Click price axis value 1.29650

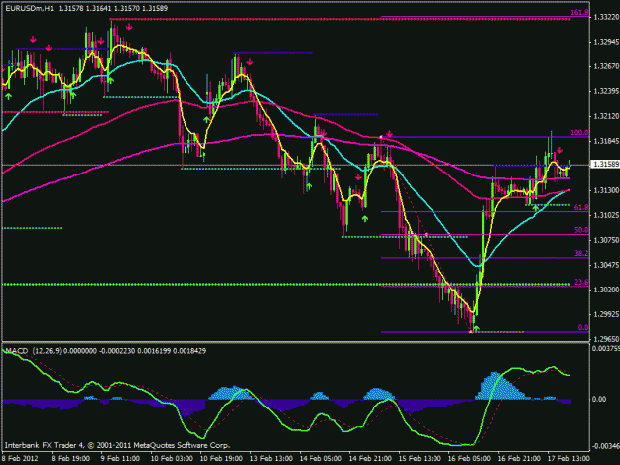(606, 339)
